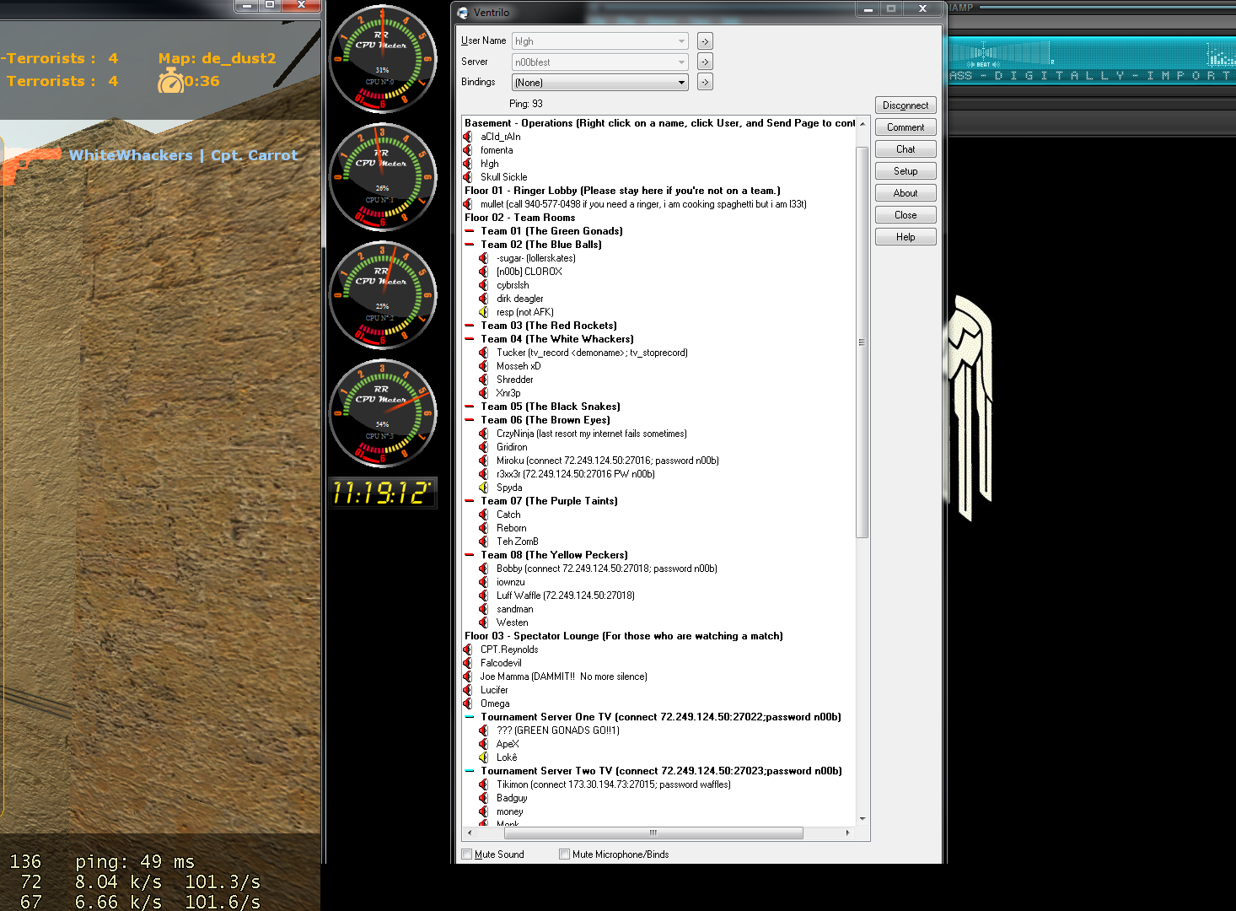1236x911 pixels.
Task: Click the Disconnect button
Action: [x=906, y=105]
